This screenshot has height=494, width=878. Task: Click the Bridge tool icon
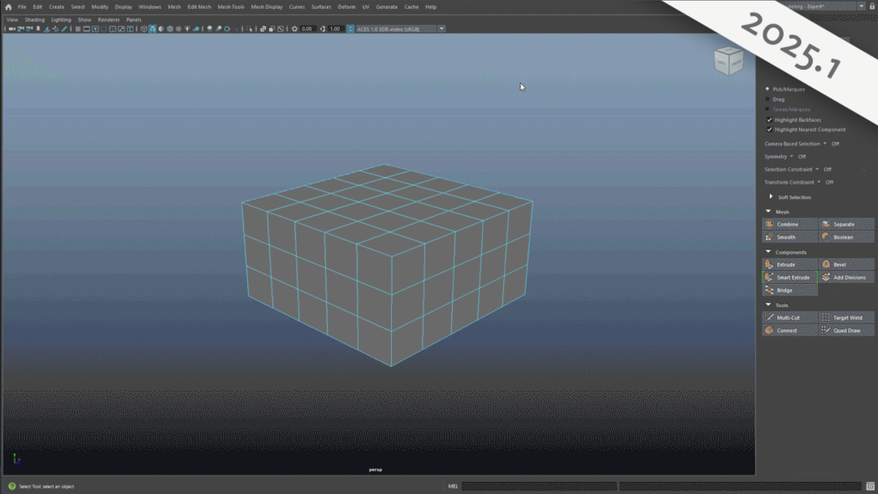[x=769, y=290]
